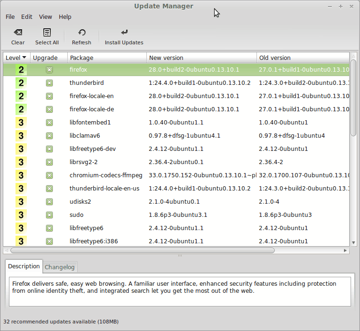Click the pane resize grip above Description
The width and height of the screenshot is (360, 331).
[x=180, y=256]
